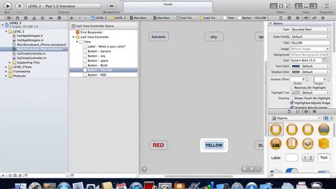Show the Identity inspector icon
The image size is (336, 189).
(298, 18)
